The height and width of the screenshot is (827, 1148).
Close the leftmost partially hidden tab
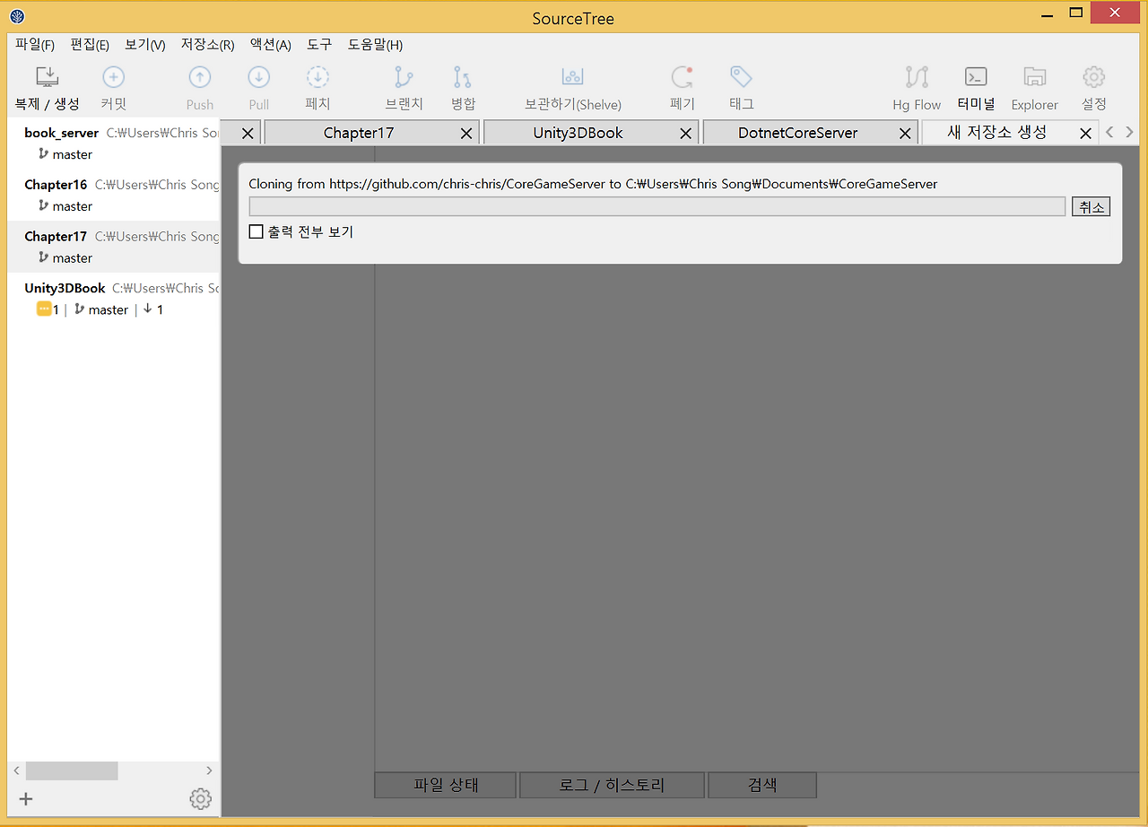pos(248,134)
